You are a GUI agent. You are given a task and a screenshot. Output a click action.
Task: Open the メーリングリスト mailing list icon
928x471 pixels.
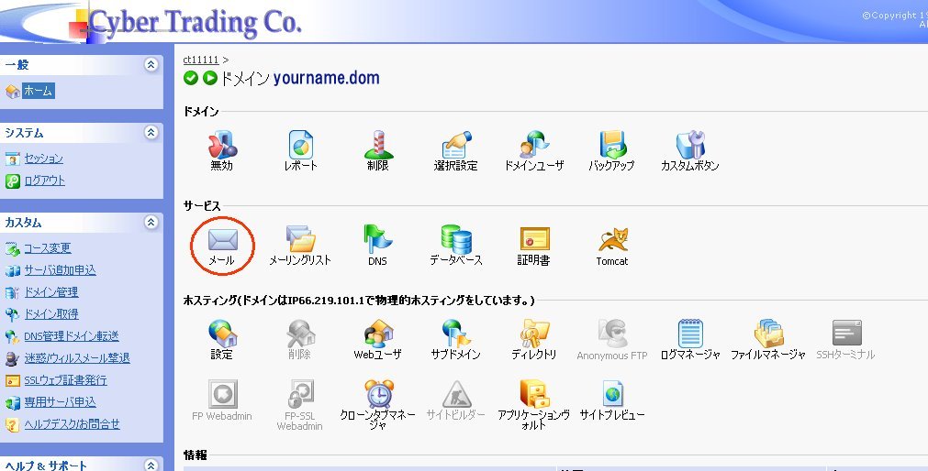click(x=300, y=241)
